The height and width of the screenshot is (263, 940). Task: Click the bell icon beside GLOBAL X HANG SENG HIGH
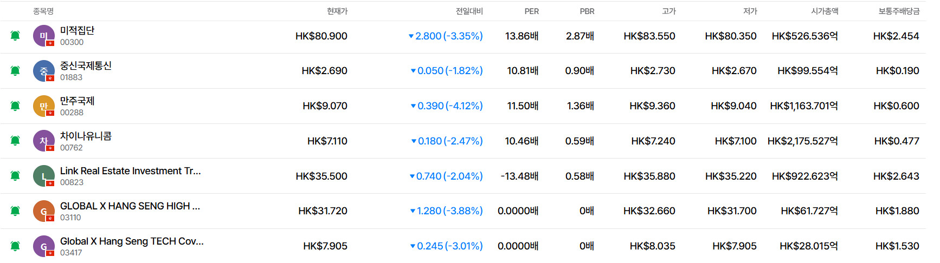click(15, 211)
